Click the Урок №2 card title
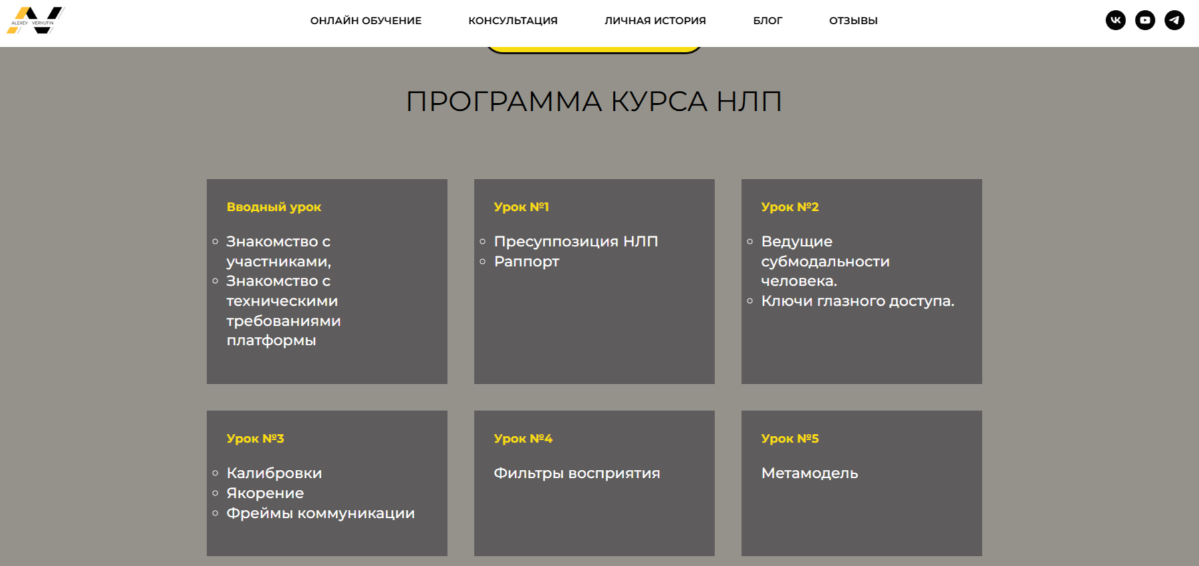 coord(789,207)
